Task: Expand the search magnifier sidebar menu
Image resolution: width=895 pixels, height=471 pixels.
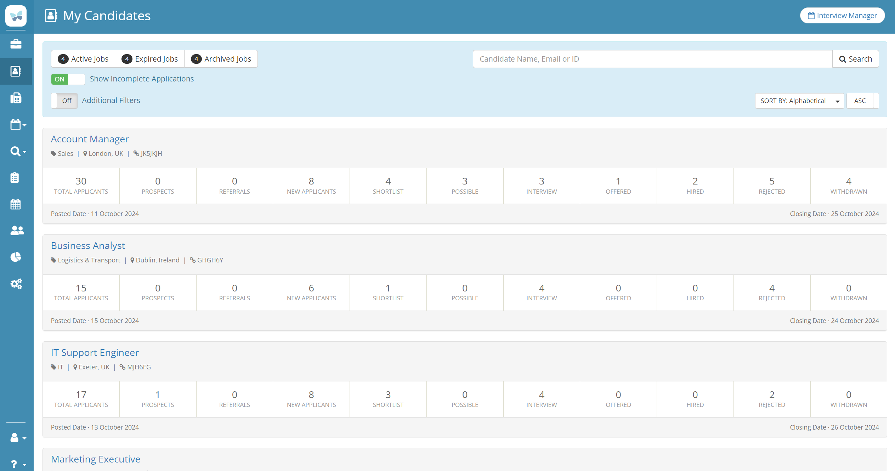Action: 18,152
